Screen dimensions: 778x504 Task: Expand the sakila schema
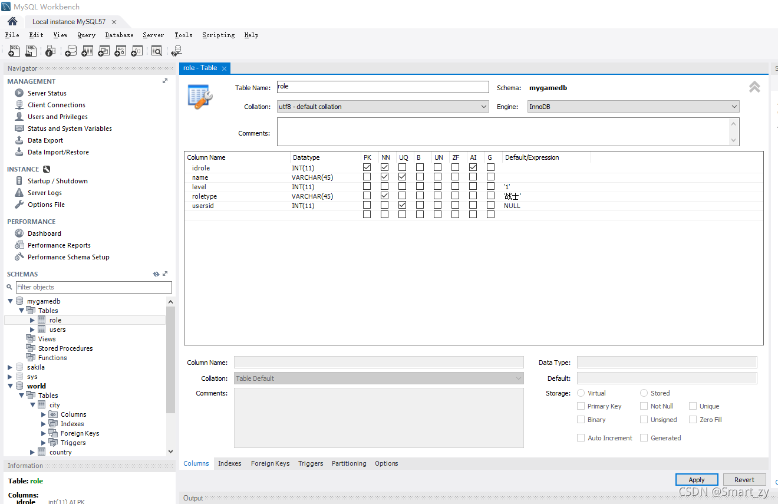[11, 367]
